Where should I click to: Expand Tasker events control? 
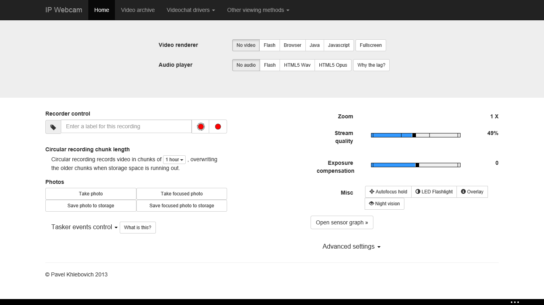(84, 227)
